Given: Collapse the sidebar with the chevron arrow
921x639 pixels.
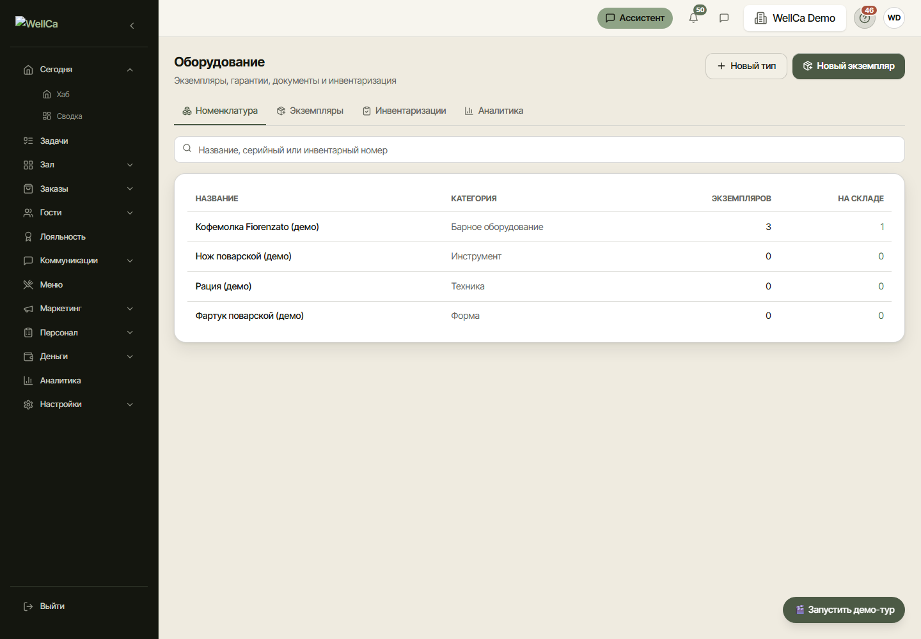Looking at the screenshot, I should (132, 26).
